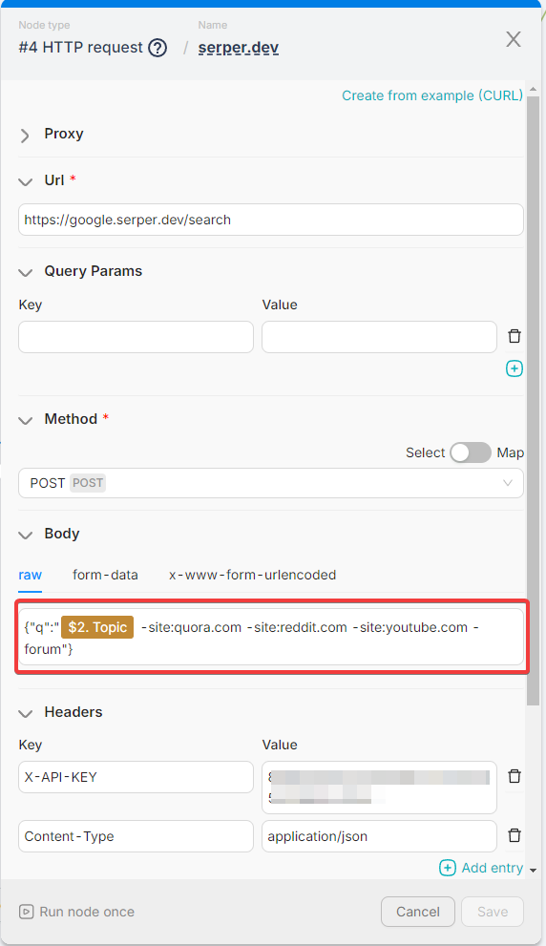
Task: Click the Query Params Key field
Action: (136, 337)
